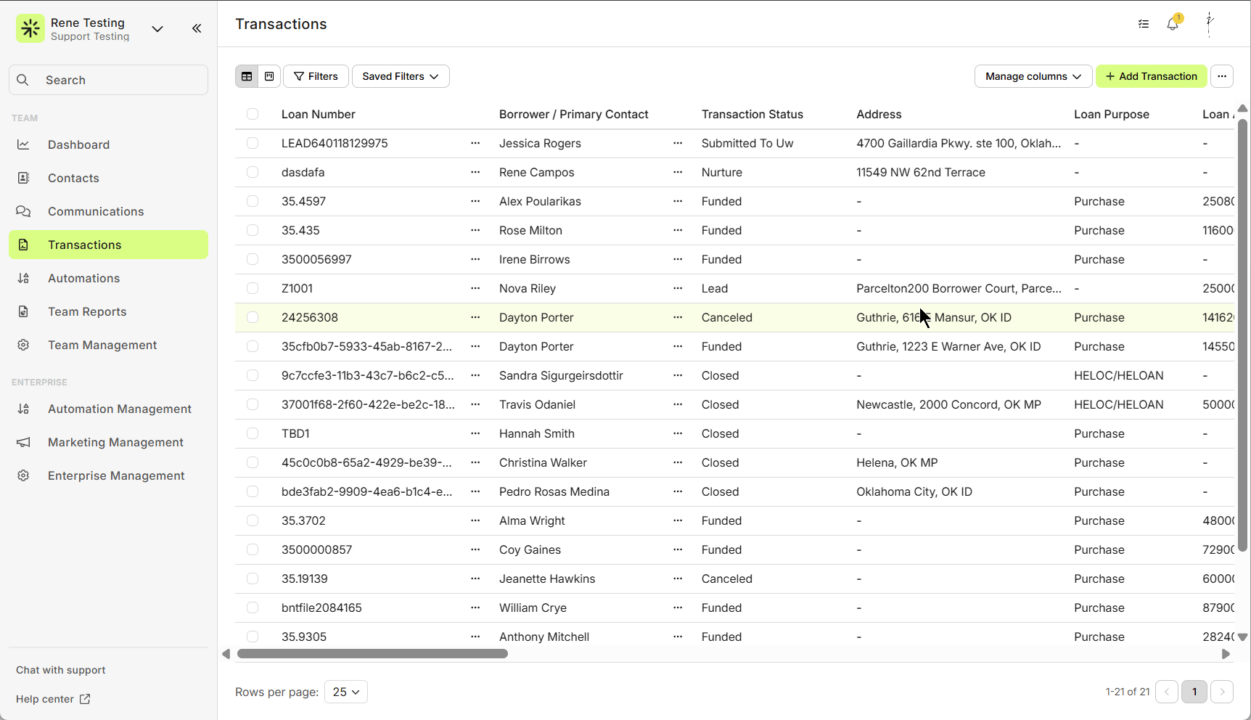Expand the Saved Filters dropdown
This screenshot has width=1251, height=720.
(x=401, y=76)
